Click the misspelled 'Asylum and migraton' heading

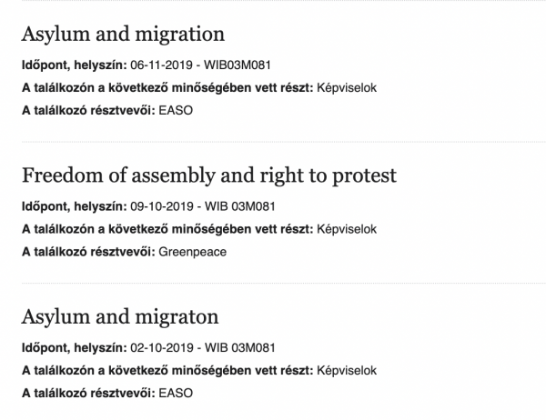tap(120, 317)
